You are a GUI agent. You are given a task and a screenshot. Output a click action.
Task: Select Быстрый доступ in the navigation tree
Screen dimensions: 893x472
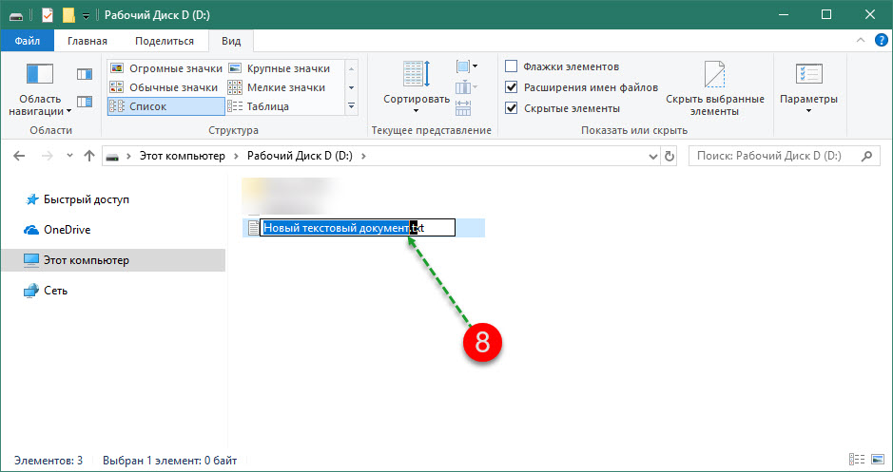coord(86,199)
